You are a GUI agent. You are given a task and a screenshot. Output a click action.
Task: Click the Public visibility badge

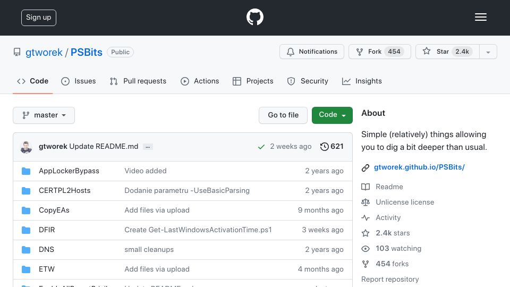121,52
